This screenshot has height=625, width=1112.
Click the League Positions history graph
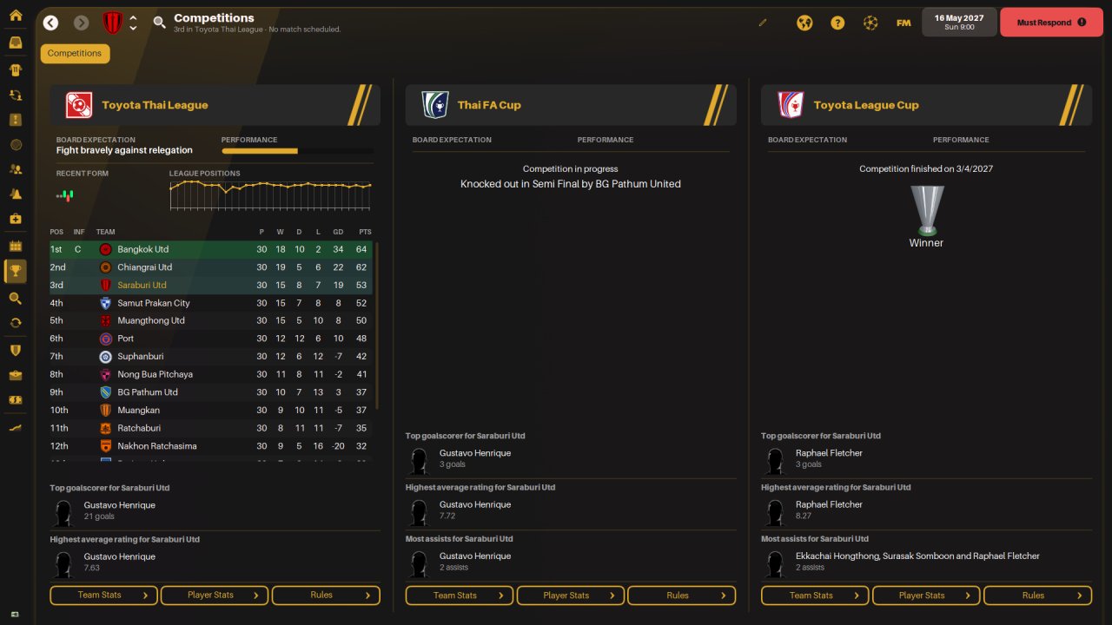tap(271, 195)
